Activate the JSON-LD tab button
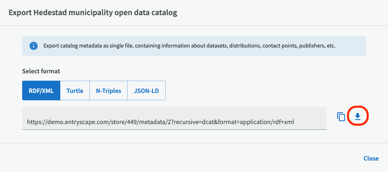388x172 pixels. (146, 91)
